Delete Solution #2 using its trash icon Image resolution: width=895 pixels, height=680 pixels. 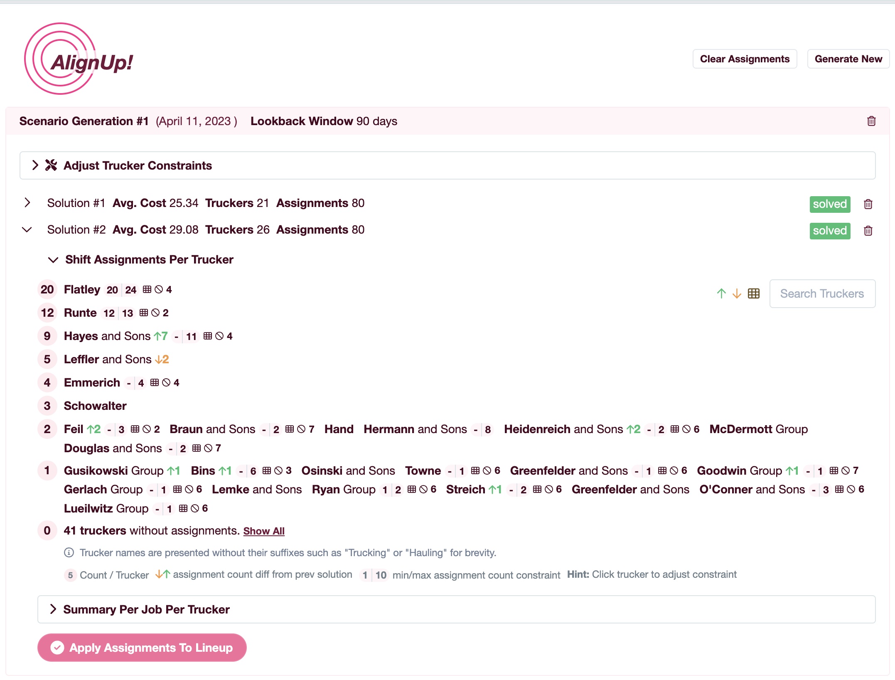[868, 231]
